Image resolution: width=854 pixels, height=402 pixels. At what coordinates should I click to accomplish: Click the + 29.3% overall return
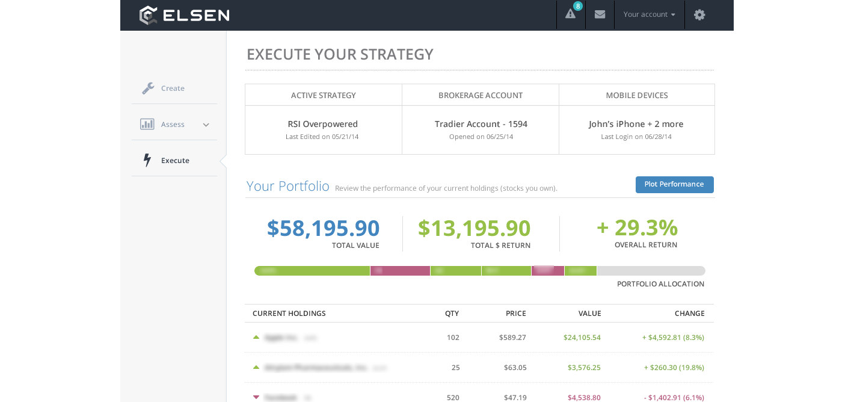tap(637, 227)
